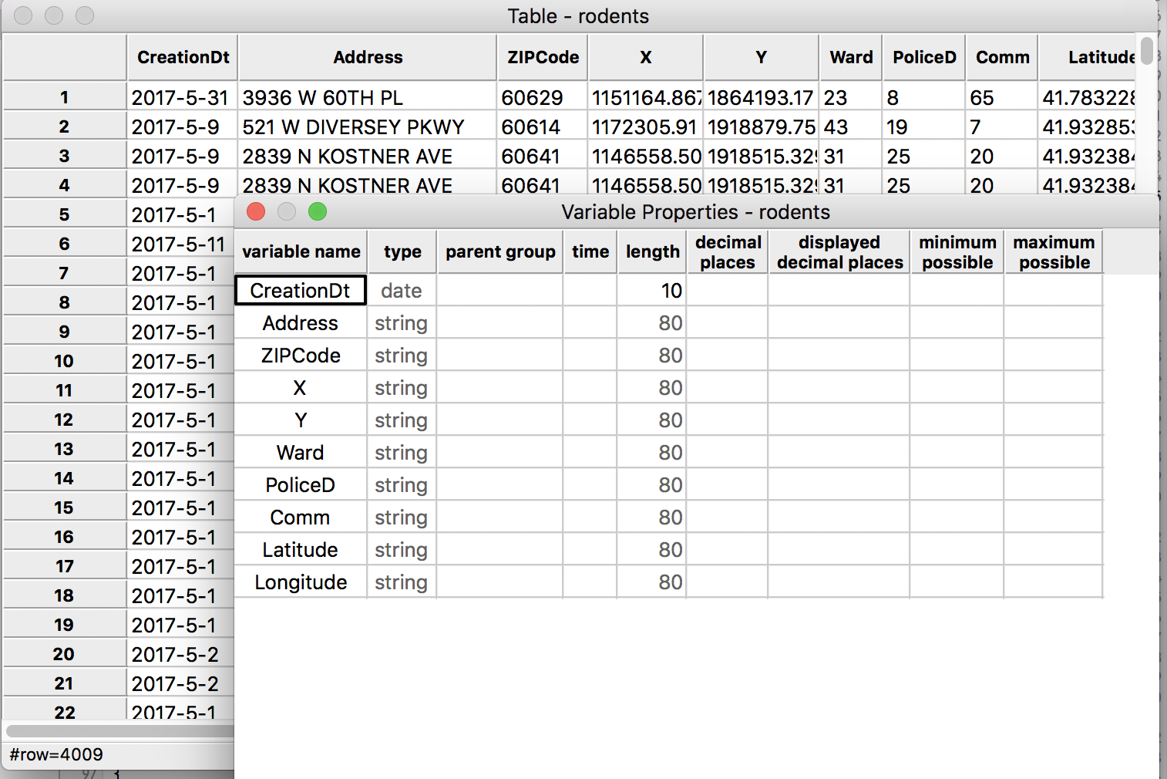The height and width of the screenshot is (779, 1167).
Task: Click the horizontal scrollbar of the table window
Action: point(116,731)
